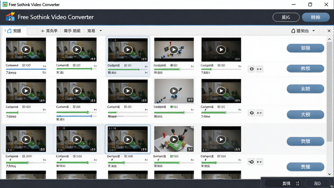The height and width of the screenshot is (188, 334).
Task: Click the circle icon beside the first video row
Action: [252, 69]
